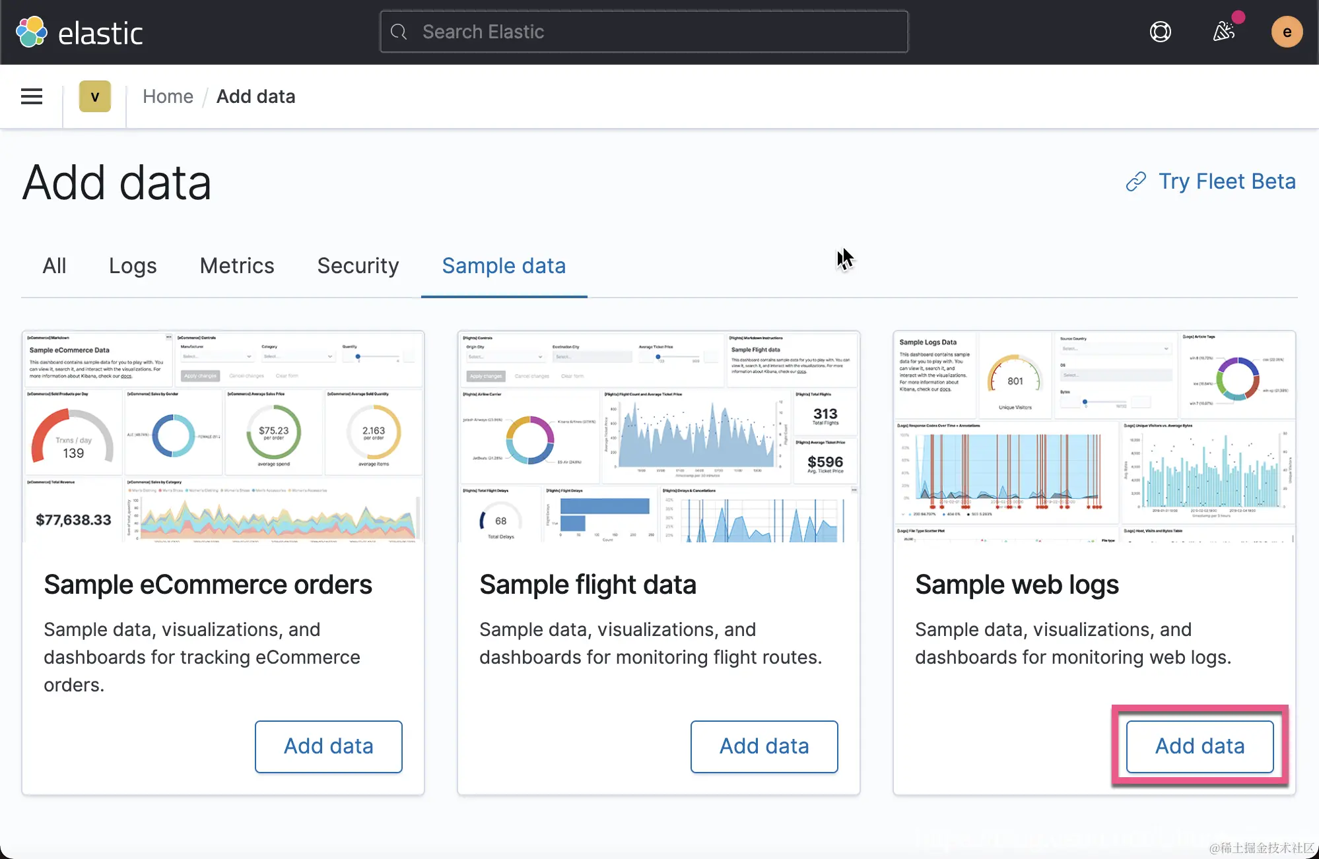Select the Sample data tab
1319x859 pixels.
pyautogui.click(x=504, y=266)
